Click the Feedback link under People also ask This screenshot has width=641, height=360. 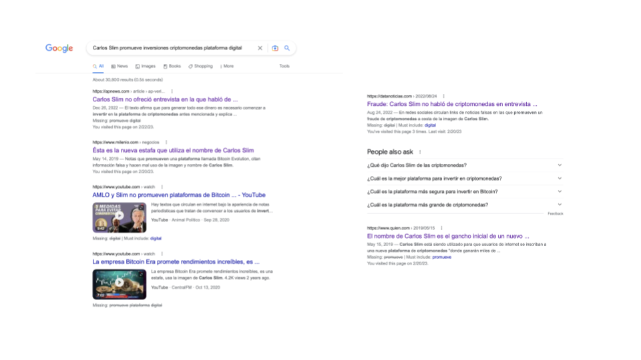pos(555,214)
